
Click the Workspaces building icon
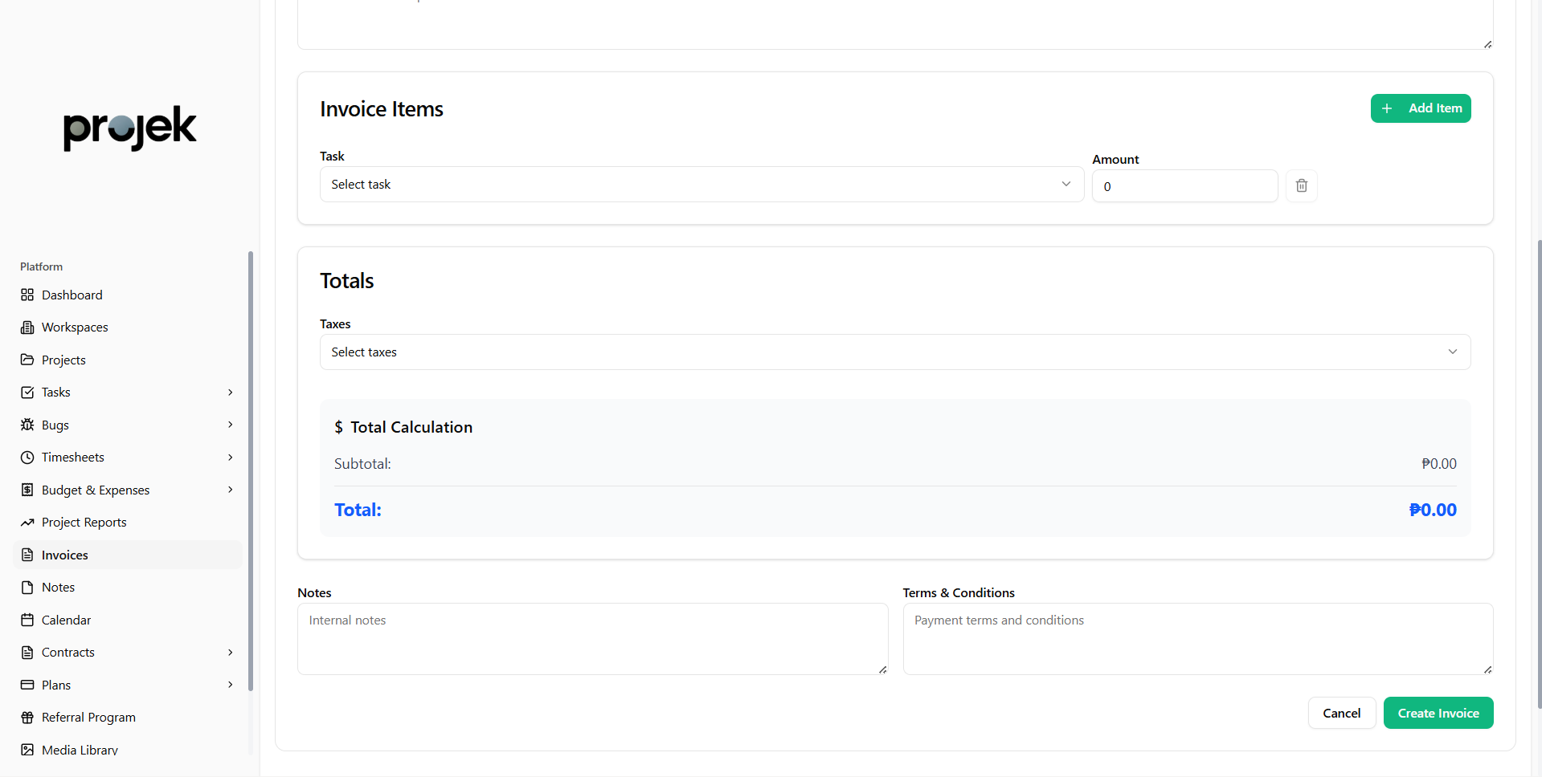coord(27,327)
